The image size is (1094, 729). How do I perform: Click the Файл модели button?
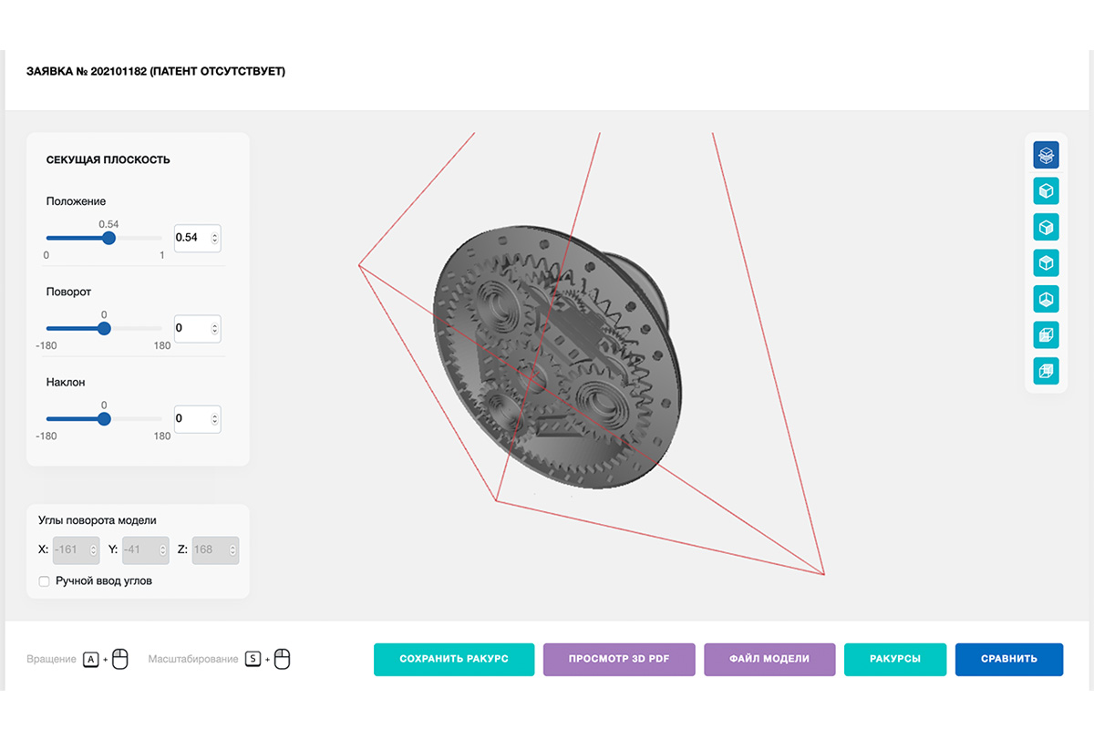[769, 659]
